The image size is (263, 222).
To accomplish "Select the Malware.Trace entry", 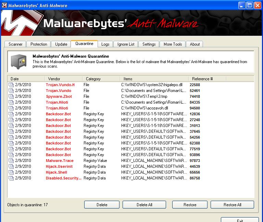I will 60,161.
